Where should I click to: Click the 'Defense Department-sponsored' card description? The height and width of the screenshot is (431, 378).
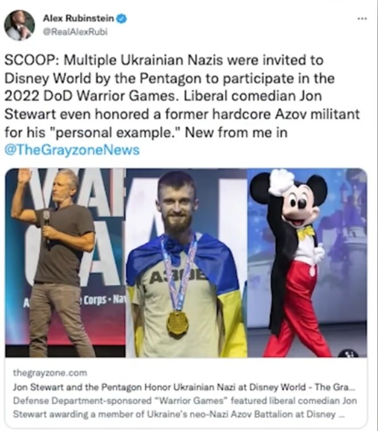185,408
